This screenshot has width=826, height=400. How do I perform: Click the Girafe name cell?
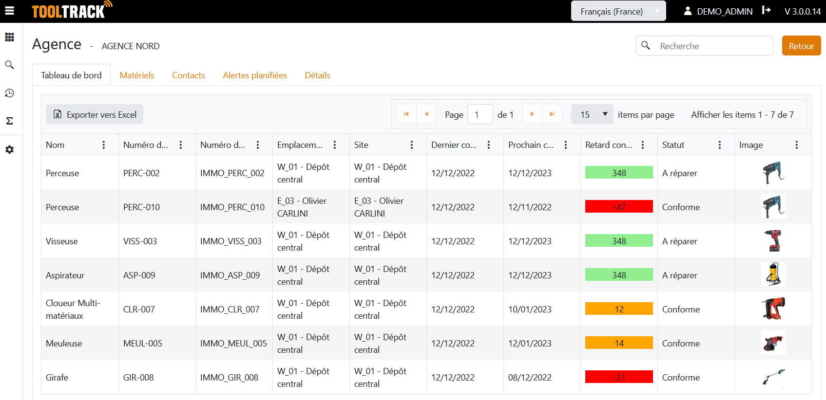pos(80,377)
